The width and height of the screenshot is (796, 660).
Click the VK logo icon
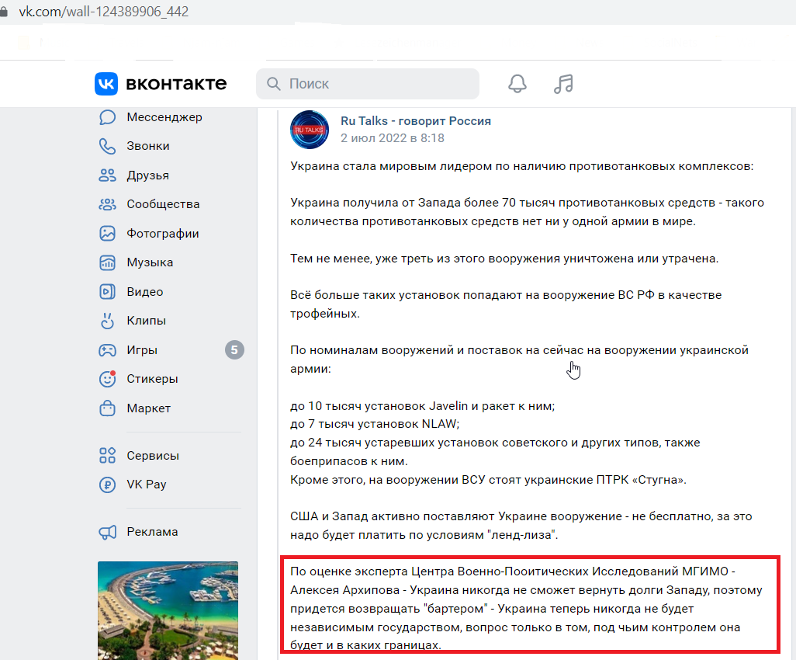(x=106, y=84)
